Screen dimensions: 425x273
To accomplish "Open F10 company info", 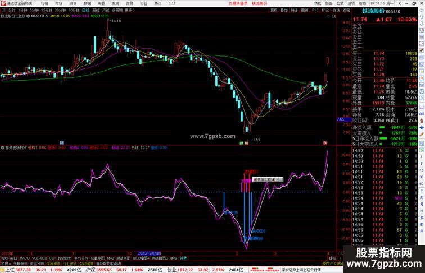I will coord(315,10).
